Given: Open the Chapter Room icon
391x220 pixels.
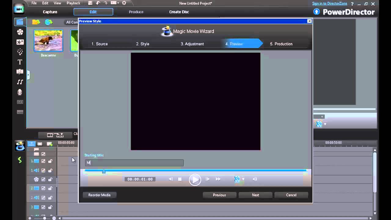Looking at the screenshot, I should [x=20, y=102].
